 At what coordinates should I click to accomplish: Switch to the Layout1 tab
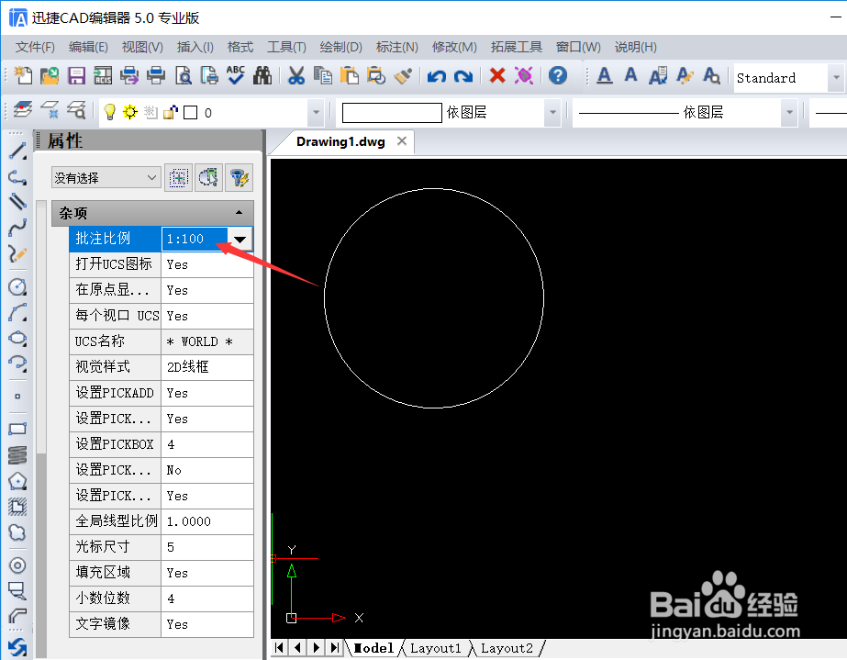435,647
